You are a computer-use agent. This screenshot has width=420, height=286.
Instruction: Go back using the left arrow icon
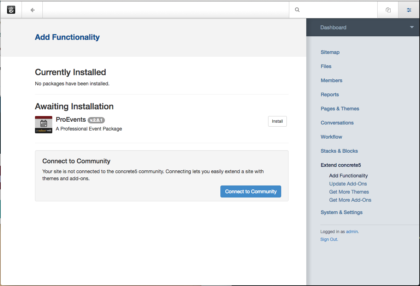point(32,10)
